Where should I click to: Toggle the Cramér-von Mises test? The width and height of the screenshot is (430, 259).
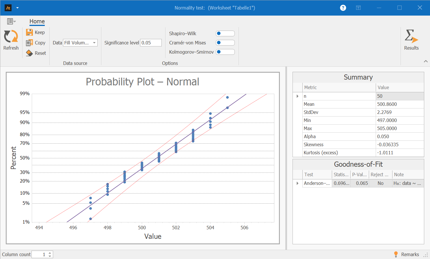(x=225, y=43)
